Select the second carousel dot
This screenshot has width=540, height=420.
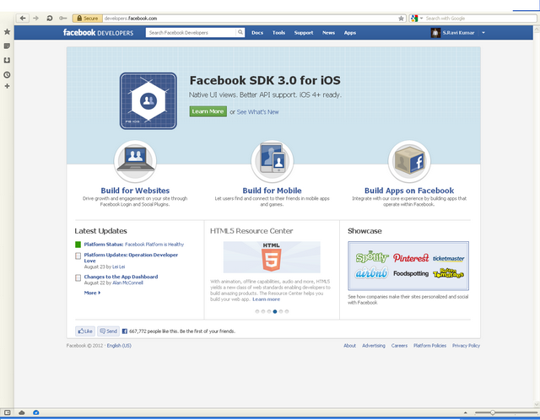click(x=263, y=311)
